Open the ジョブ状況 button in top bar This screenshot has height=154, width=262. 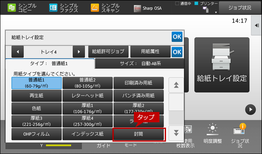click(240, 8)
